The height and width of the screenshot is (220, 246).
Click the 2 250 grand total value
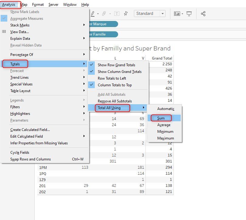(x=167, y=64)
